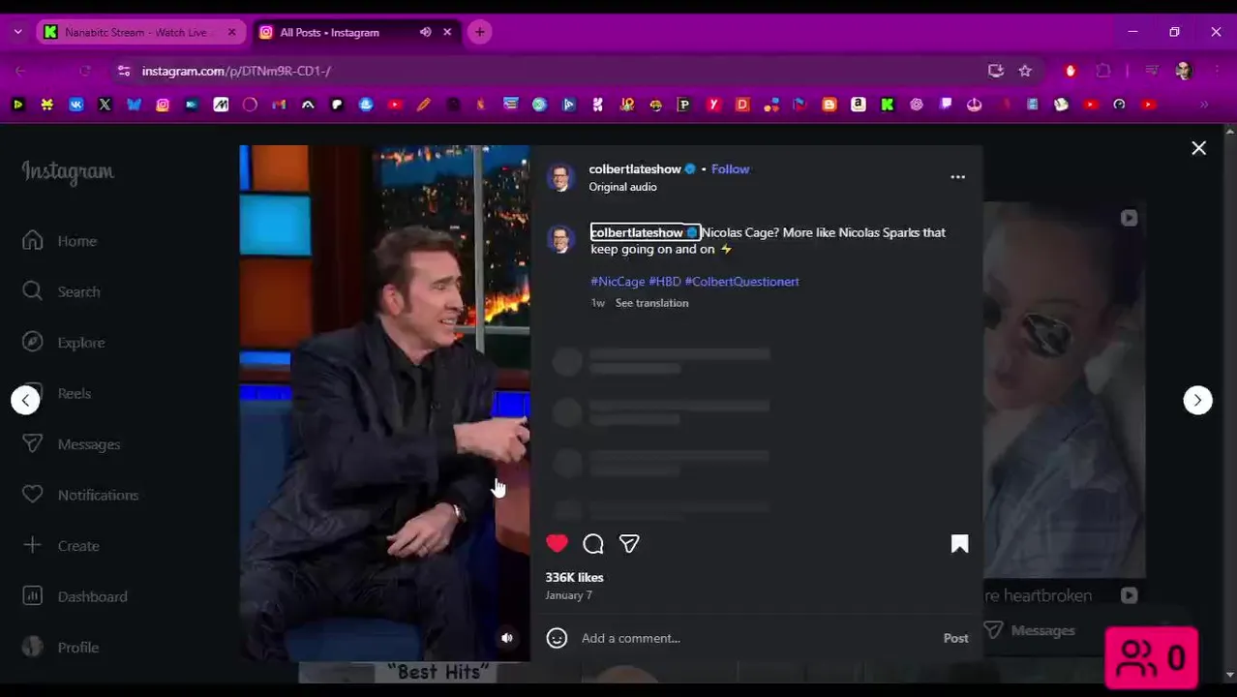Open Messages in Instagram sidebar

coord(72,444)
